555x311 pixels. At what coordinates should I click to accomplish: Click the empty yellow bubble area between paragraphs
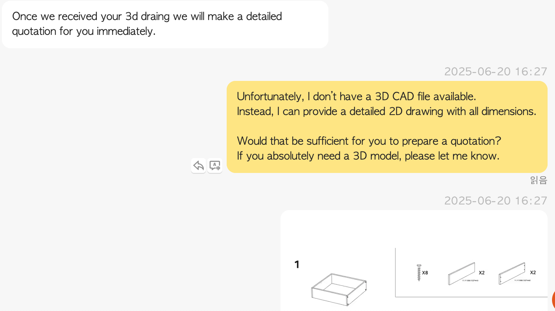(386, 126)
